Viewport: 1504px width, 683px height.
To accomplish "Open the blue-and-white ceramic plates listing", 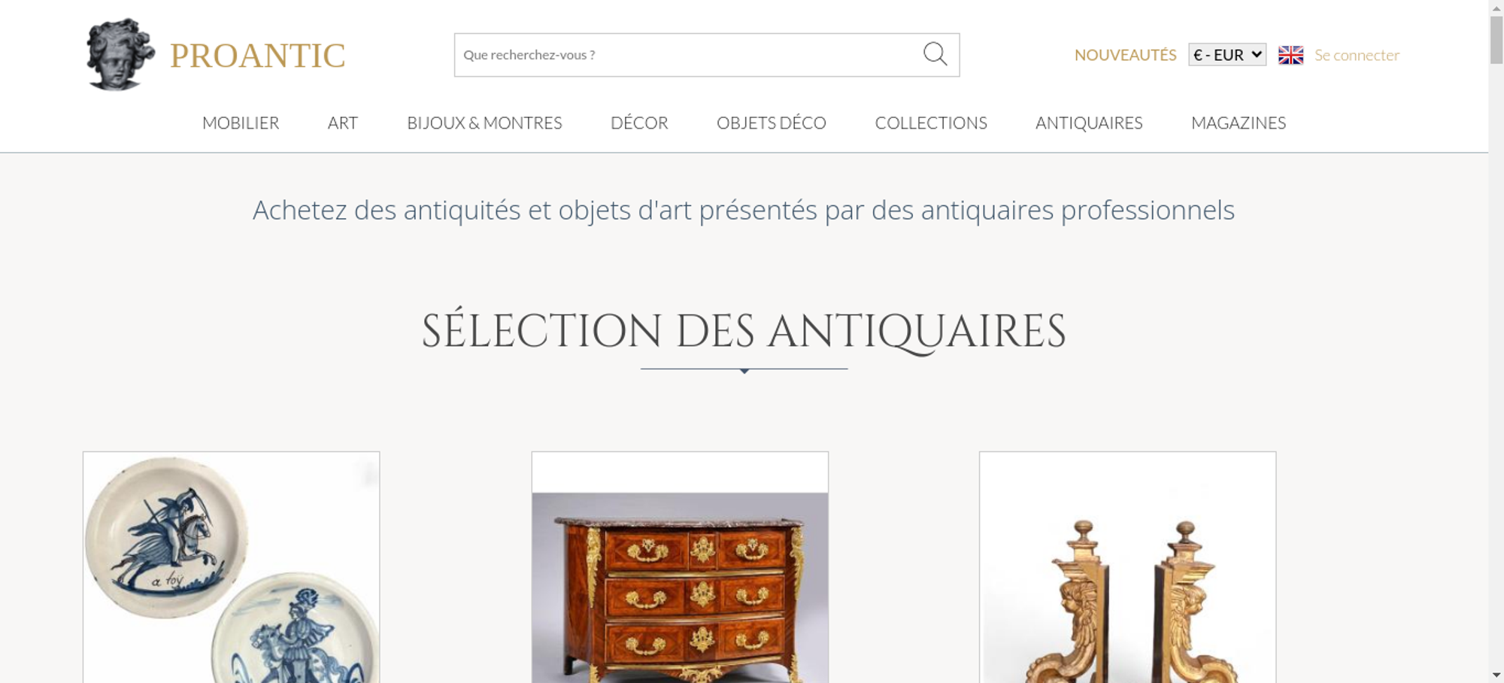I will (x=232, y=567).
